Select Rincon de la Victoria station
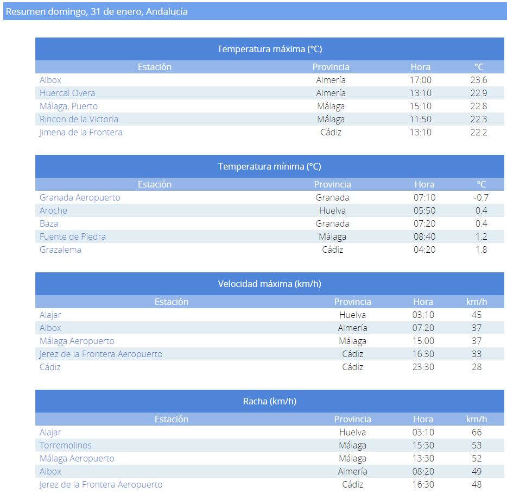The height and width of the screenshot is (493, 507). pyautogui.click(x=79, y=119)
